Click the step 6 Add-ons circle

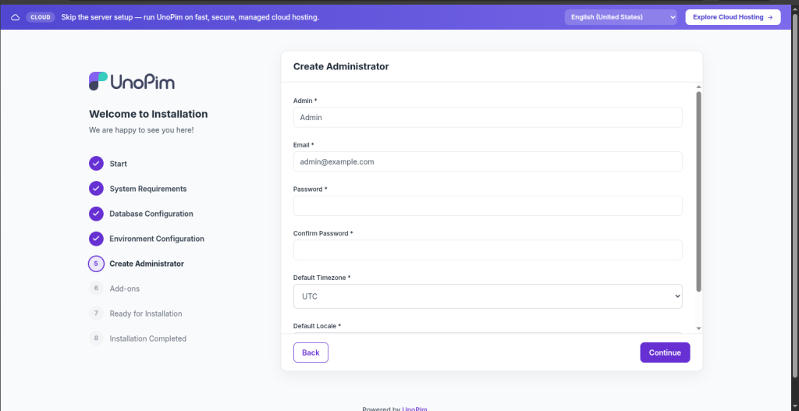[96, 289]
